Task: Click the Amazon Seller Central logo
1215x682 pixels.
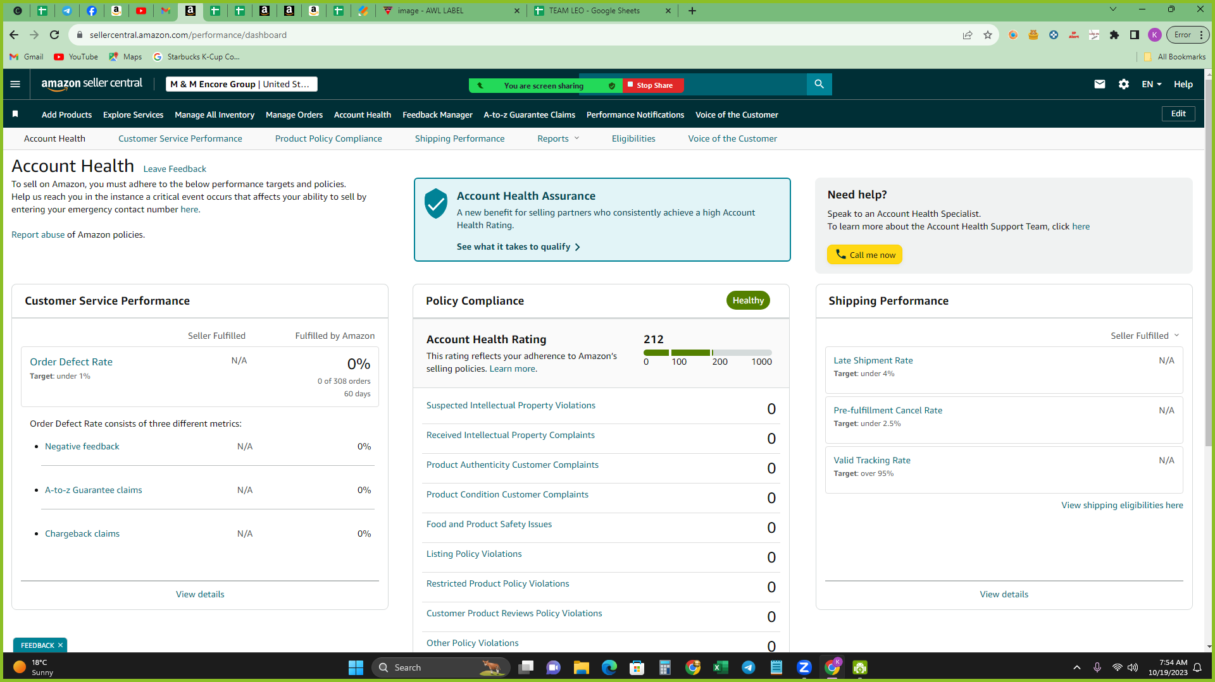Action: pyautogui.click(x=92, y=84)
